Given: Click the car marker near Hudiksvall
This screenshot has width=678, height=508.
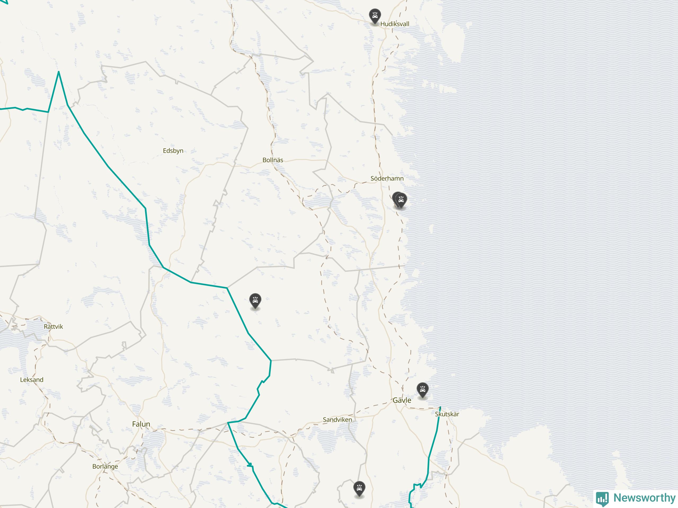Looking at the screenshot, I should point(375,16).
